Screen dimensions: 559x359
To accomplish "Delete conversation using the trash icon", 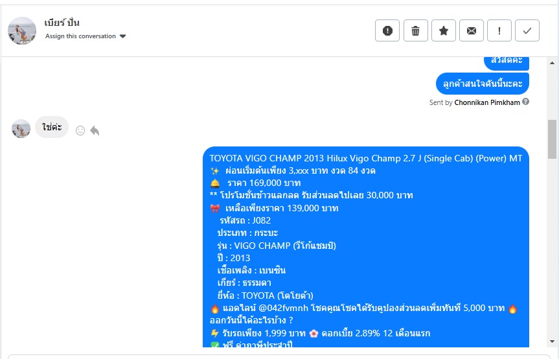I will 416,30.
